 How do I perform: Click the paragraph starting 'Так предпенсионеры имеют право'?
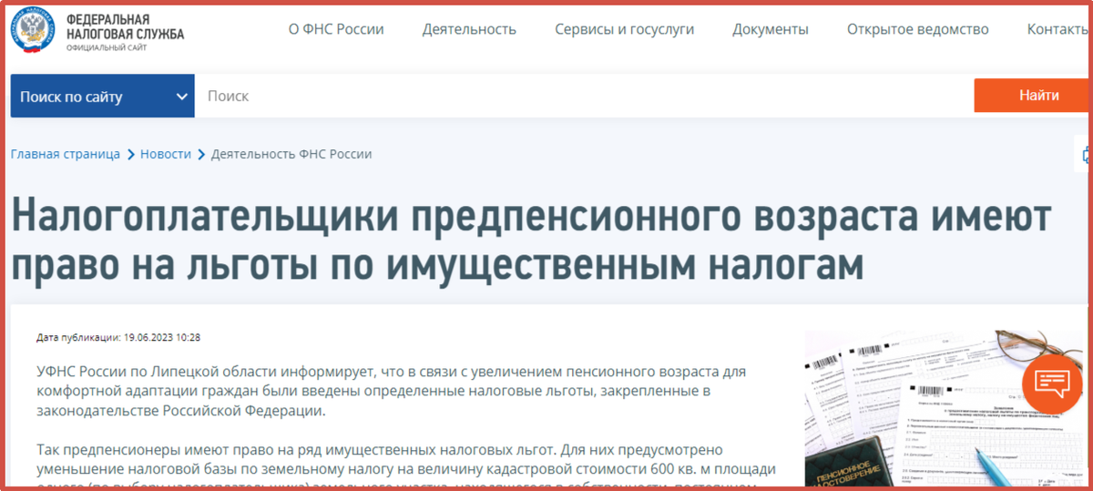click(406, 465)
